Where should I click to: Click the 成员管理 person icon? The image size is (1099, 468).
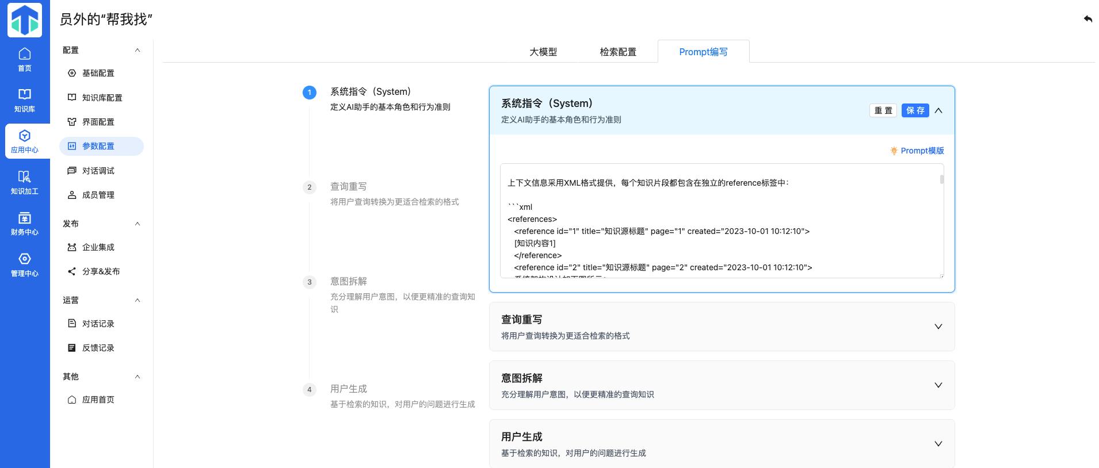[72, 195]
